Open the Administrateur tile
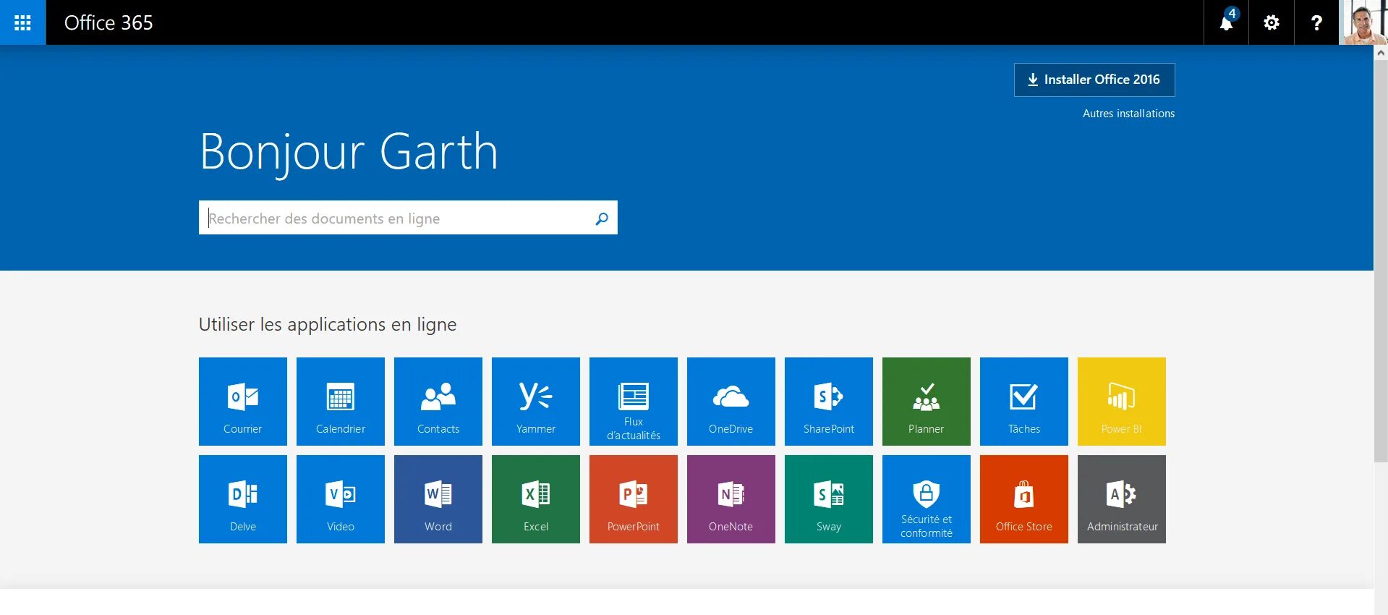The height and width of the screenshot is (615, 1388). (1122, 499)
